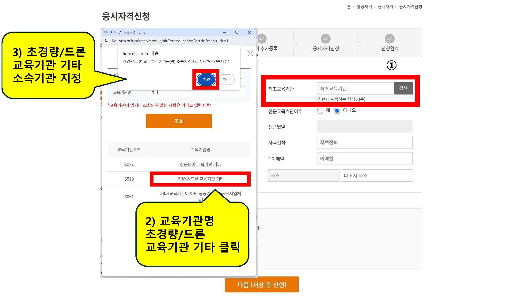Open institution code S061 link
This screenshot has height=297, width=527.
129,197
